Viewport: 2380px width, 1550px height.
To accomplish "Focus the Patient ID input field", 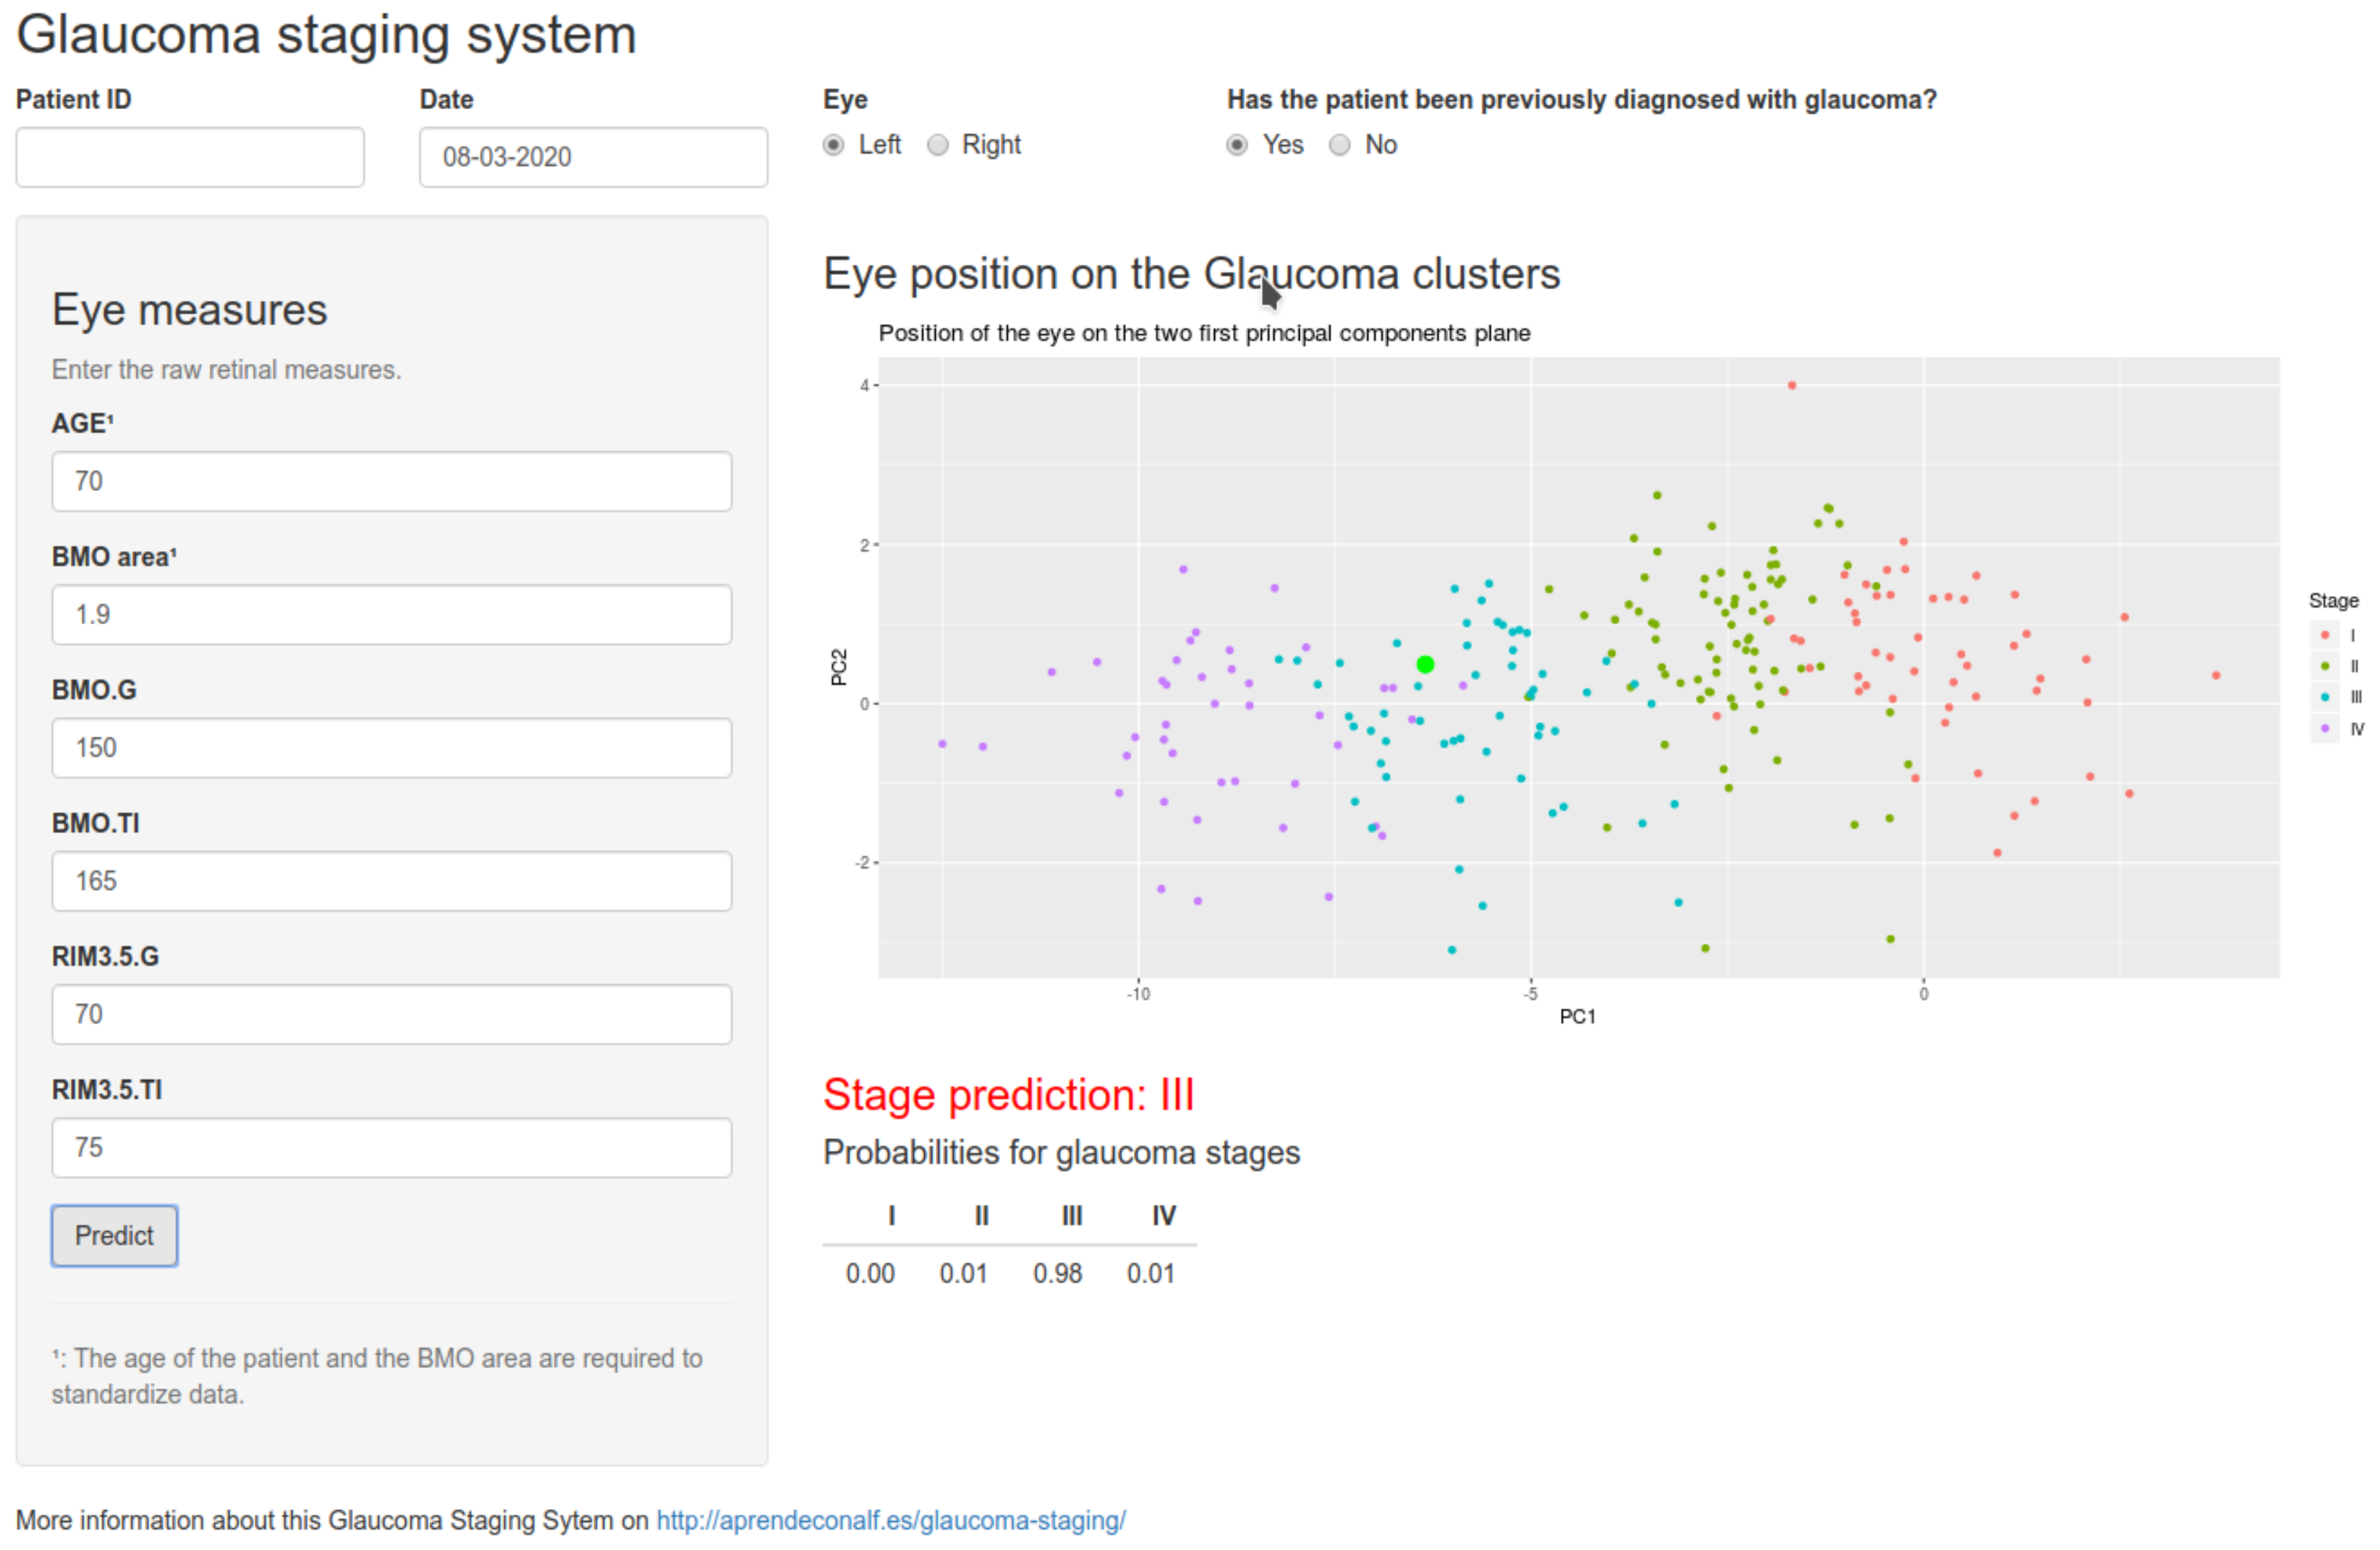I will [x=190, y=157].
